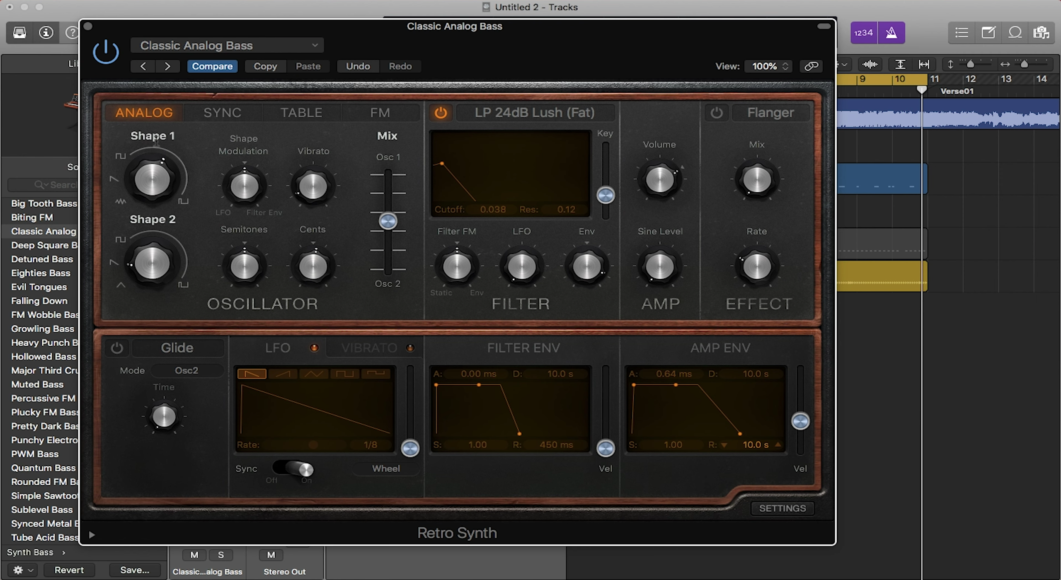
Task: Open the Glide Mode Osc2 menu
Action: pyautogui.click(x=187, y=370)
